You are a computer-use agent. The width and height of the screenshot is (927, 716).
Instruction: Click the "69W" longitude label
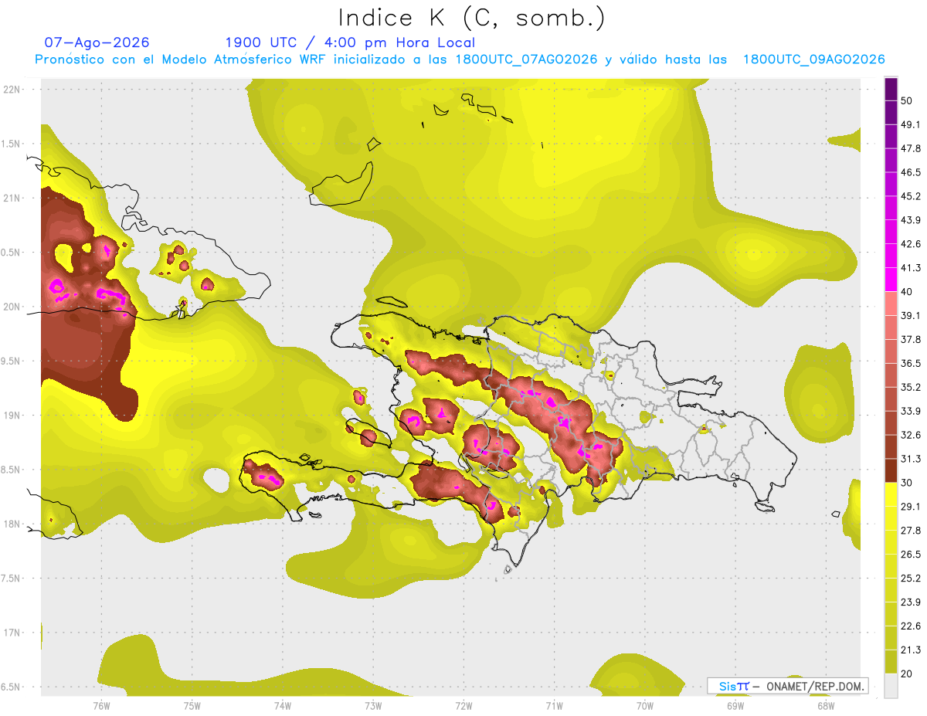tap(735, 705)
